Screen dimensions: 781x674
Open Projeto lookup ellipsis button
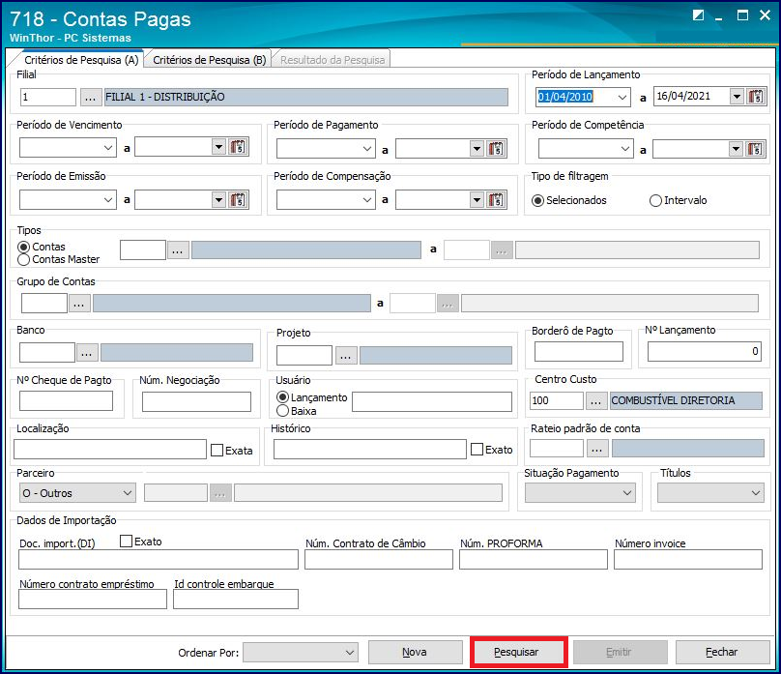(x=346, y=355)
